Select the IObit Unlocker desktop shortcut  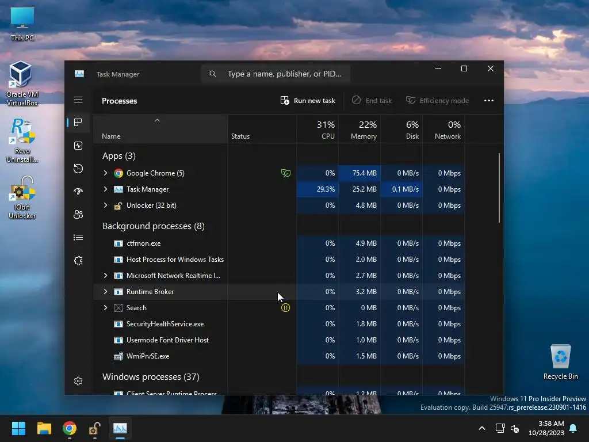click(22, 197)
